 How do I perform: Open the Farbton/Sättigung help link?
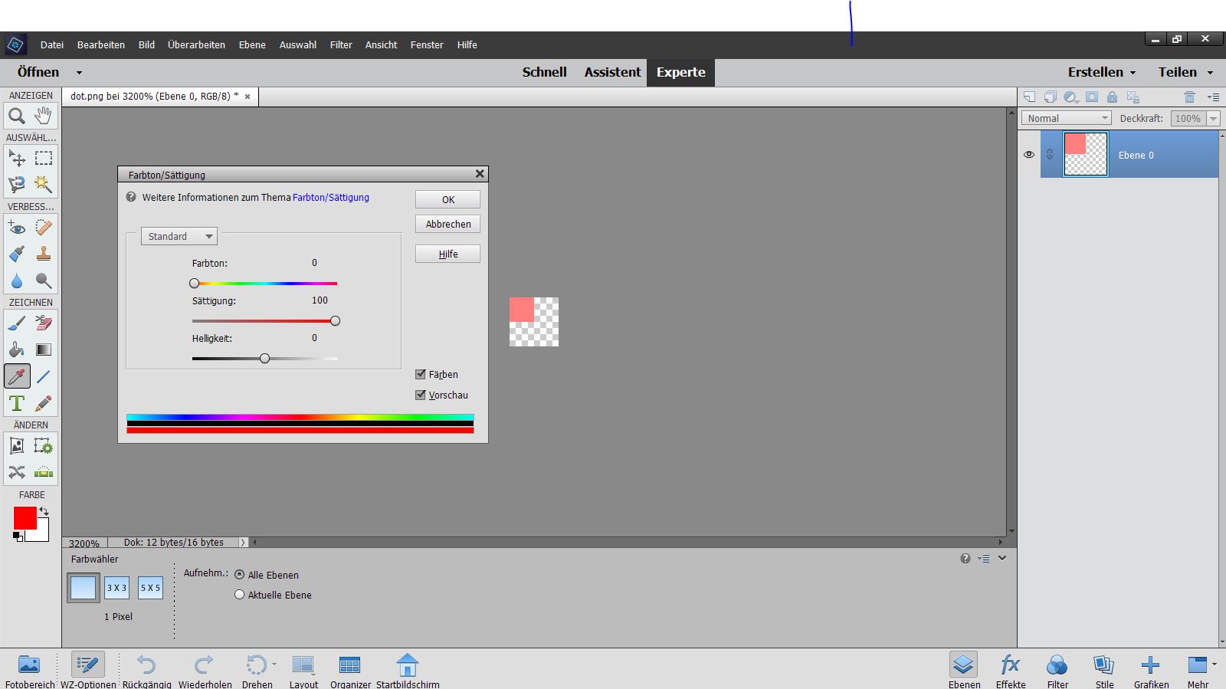point(330,198)
